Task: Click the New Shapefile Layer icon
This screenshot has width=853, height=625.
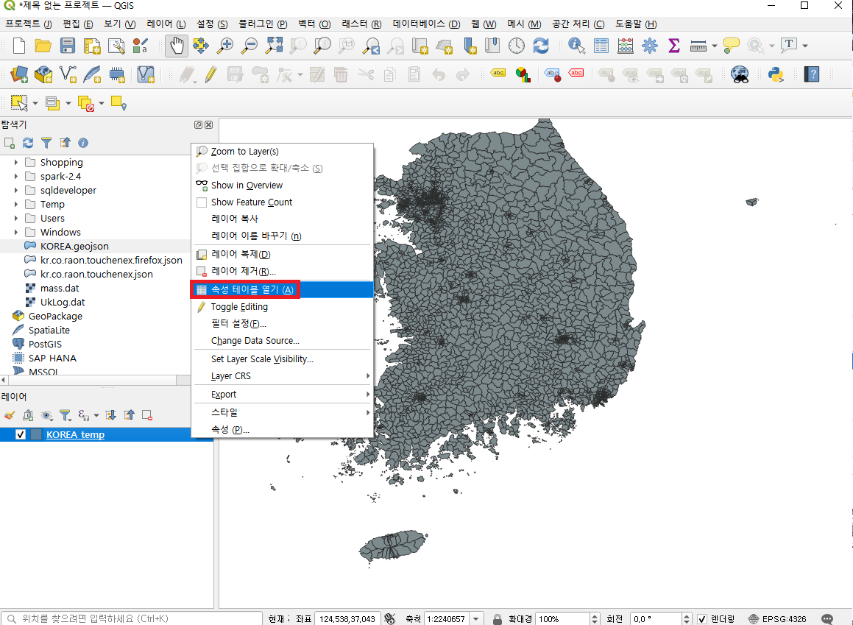Action: click(x=68, y=74)
